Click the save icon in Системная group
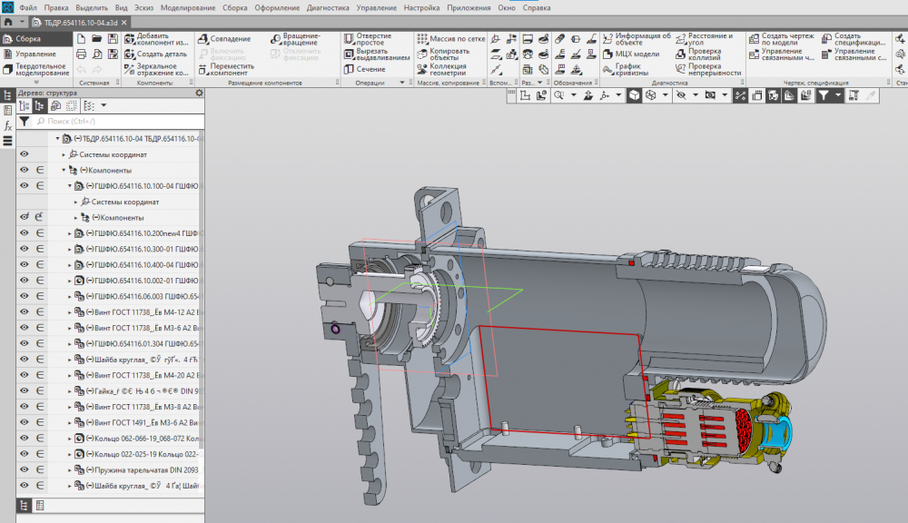 coord(113,39)
